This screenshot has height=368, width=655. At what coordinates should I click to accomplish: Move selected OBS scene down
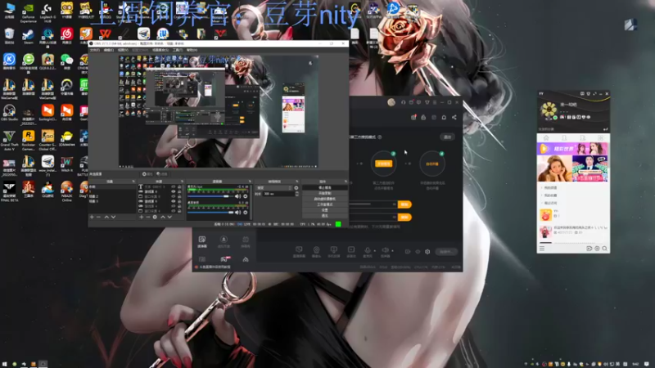[x=113, y=217]
